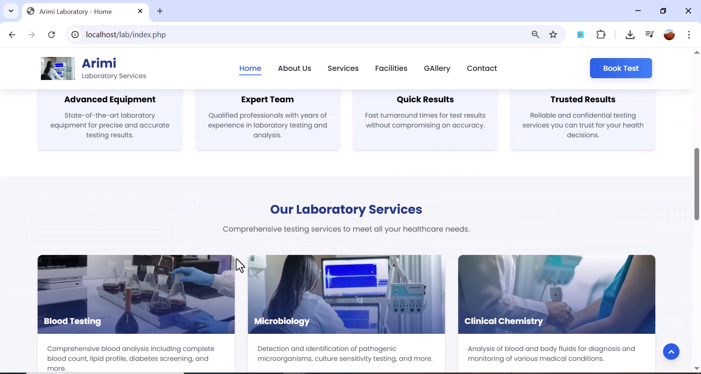This screenshot has height=374, width=701.
Task: Click the Clinical Chemistry title overlay
Action: [503, 321]
